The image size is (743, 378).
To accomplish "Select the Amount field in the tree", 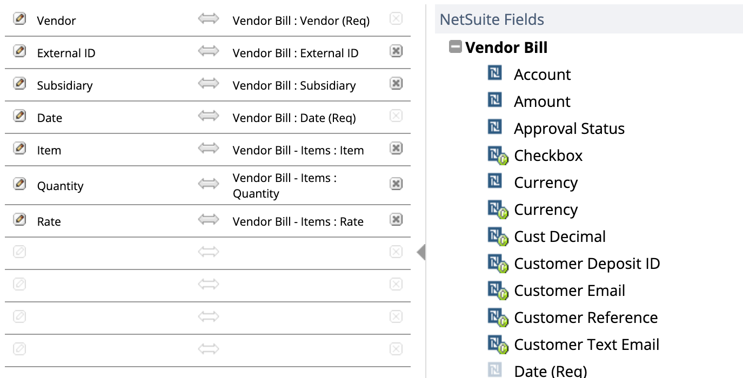I will coord(542,102).
